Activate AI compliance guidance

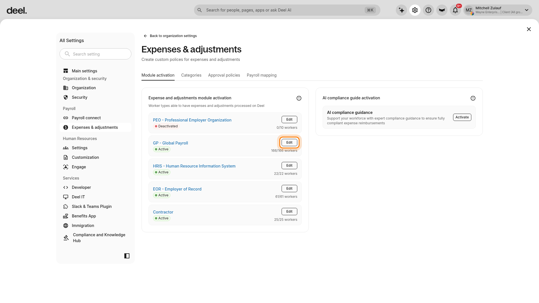[462, 117]
